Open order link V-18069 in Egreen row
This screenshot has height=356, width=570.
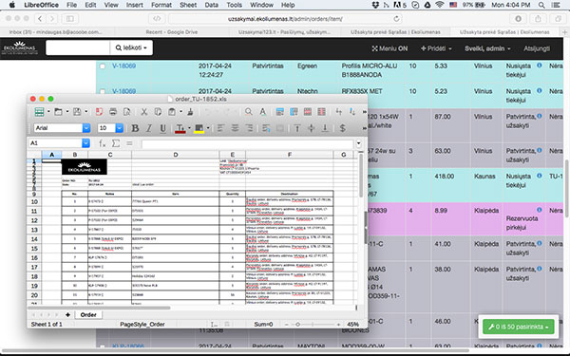pos(123,66)
